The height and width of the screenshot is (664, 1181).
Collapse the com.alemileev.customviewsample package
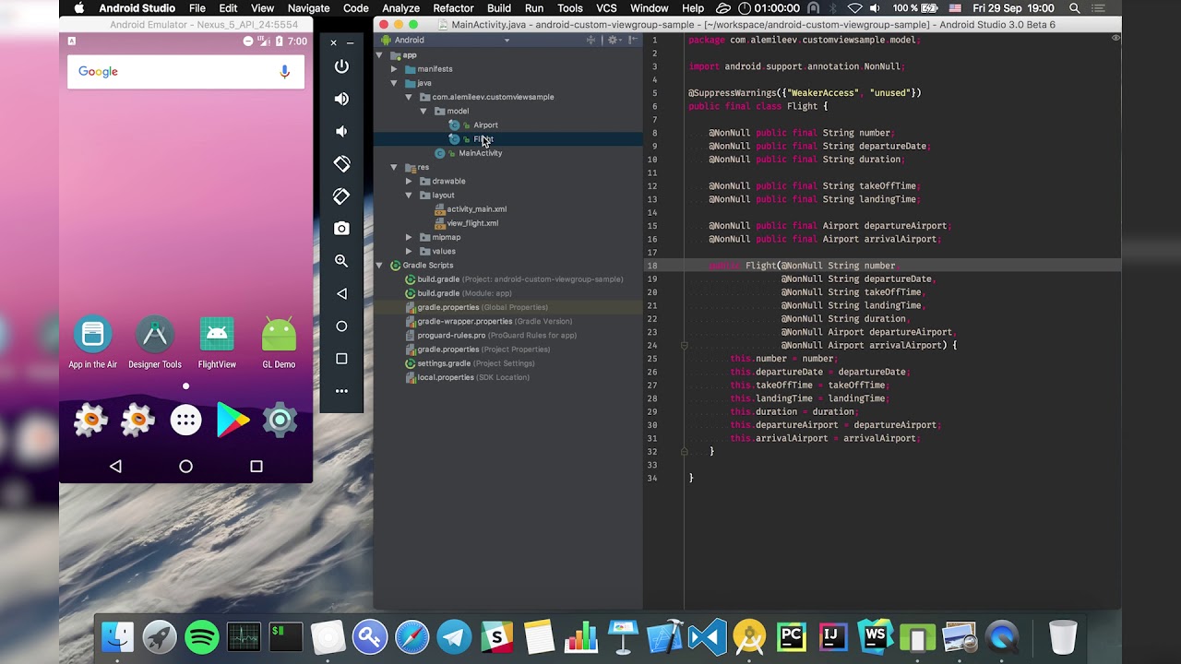pos(409,97)
